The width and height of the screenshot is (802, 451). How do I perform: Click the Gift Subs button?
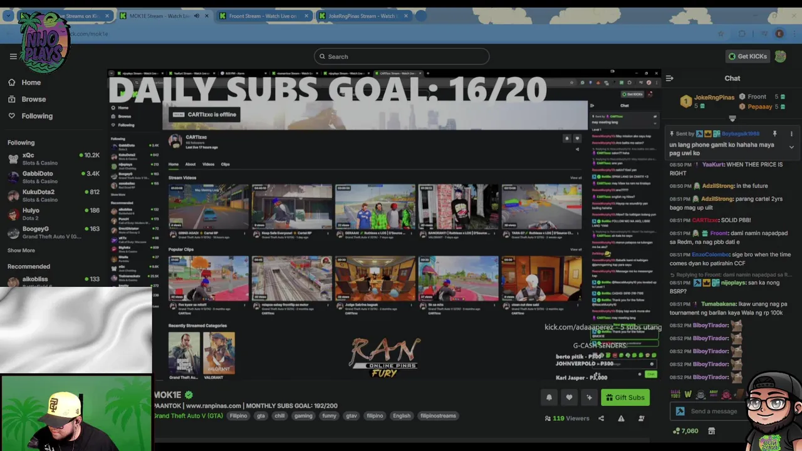pos(625,397)
